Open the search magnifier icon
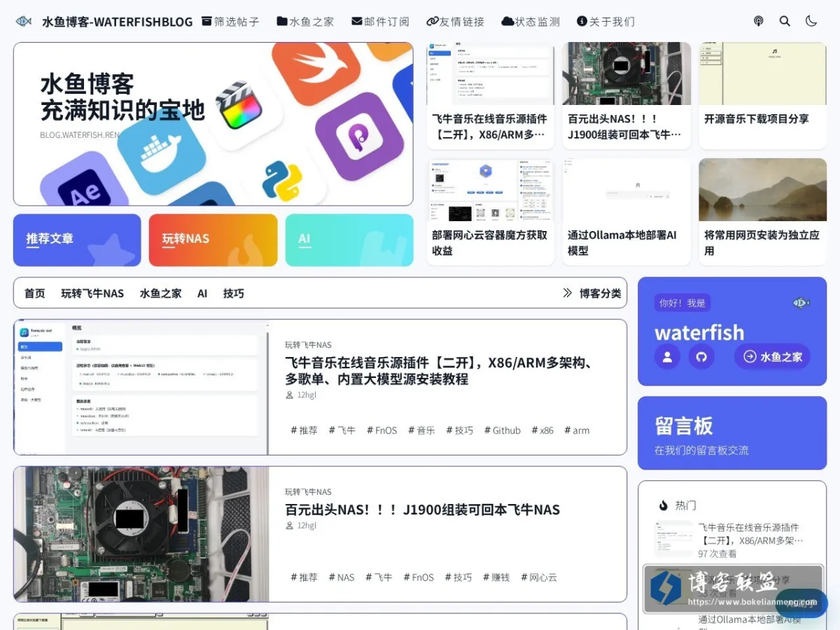Viewport: 840px width, 630px height. point(785,21)
